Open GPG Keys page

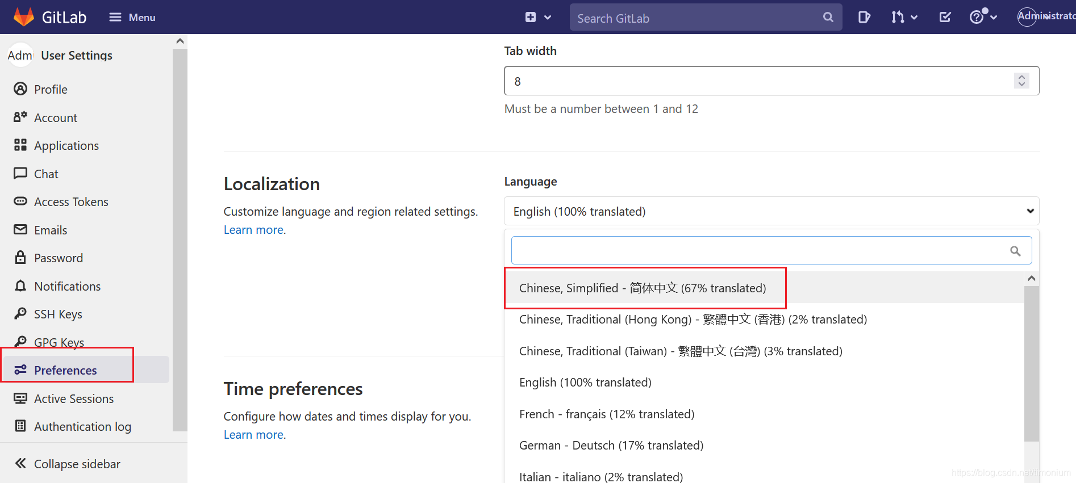(59, 342)
